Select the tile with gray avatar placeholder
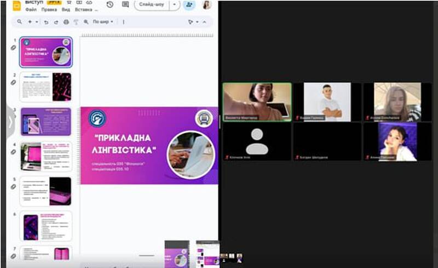 pos(257,142)
